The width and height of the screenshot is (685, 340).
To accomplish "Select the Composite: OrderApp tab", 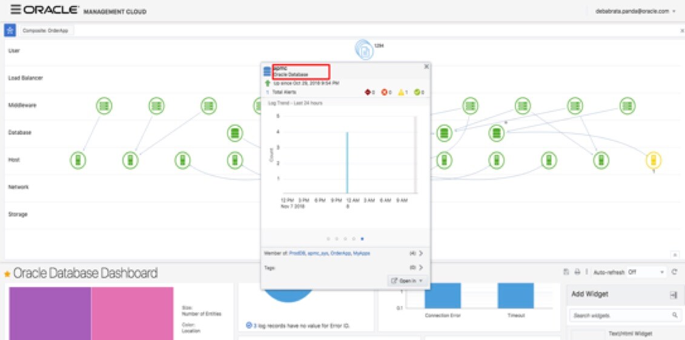I will pos(45,31).
